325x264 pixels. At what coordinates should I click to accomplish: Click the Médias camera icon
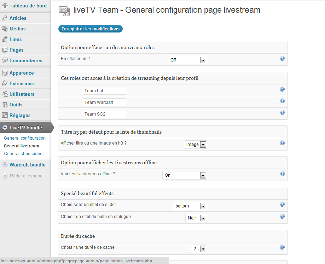click(5, 29)
